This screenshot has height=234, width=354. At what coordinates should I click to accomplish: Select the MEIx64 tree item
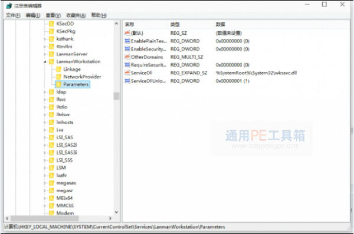click(x=64, y=198)
